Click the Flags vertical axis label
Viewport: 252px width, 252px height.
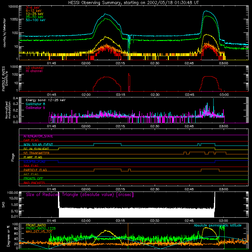point(13,157)
